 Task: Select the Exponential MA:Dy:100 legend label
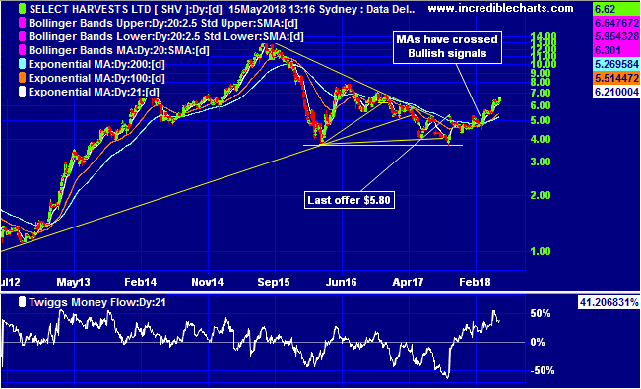coord(97,78)
